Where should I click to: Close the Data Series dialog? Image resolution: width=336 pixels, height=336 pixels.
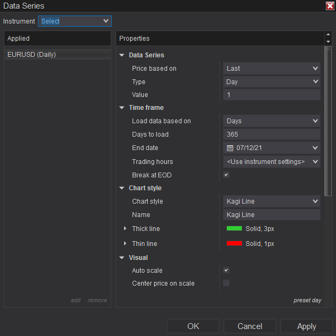tap(330, 6)
